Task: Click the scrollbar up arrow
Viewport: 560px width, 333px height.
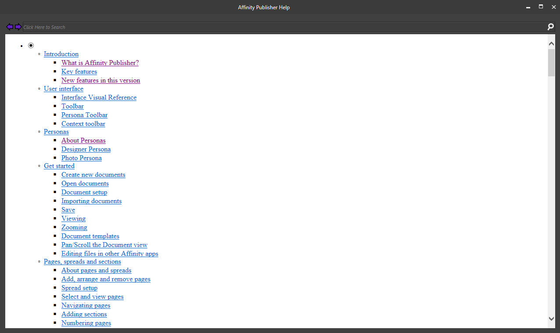Action: click(551, 43)
